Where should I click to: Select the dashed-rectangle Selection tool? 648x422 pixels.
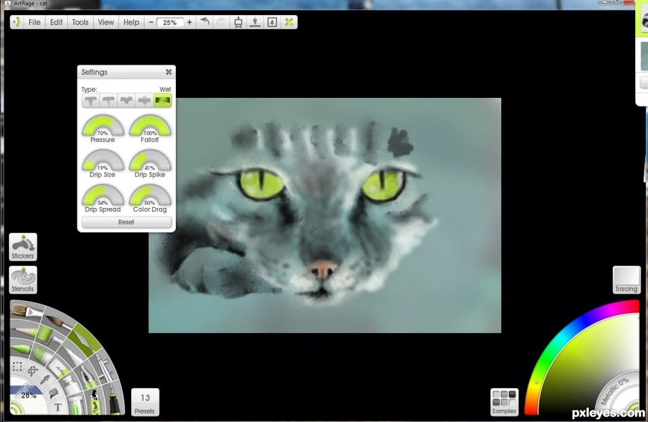coord(18,366)
